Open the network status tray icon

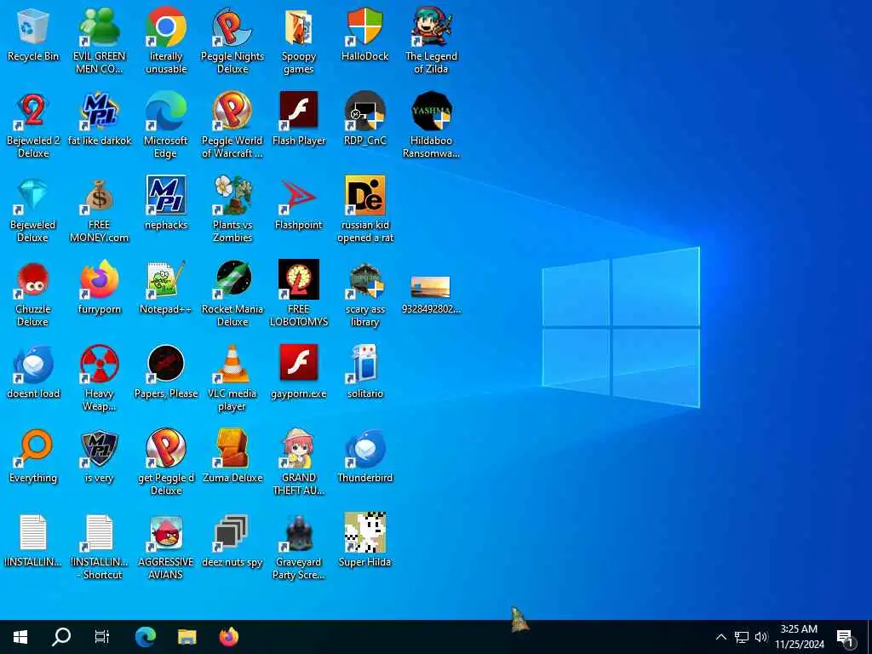tap(742, 637)
